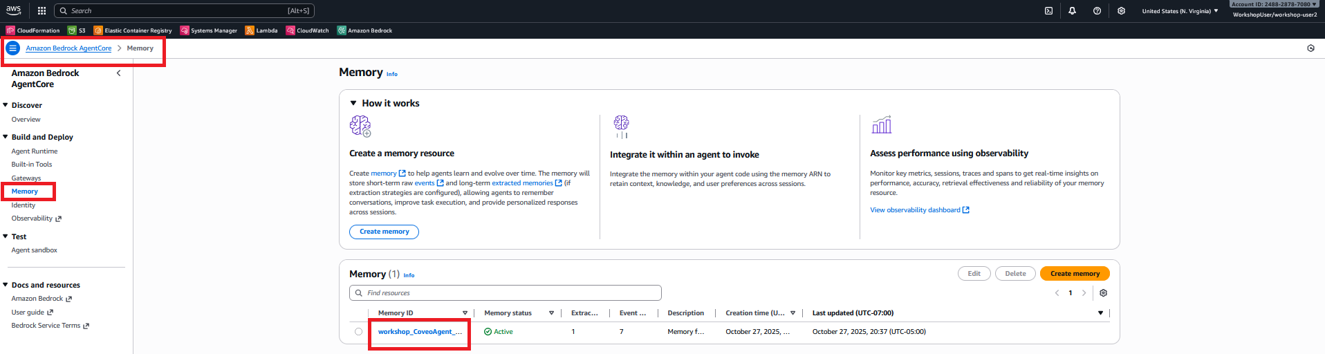This screenshot has width=1325, height=354.
Task: Click the October 27, 2025, 20:37 last updated cell
Action: (869, 332)
